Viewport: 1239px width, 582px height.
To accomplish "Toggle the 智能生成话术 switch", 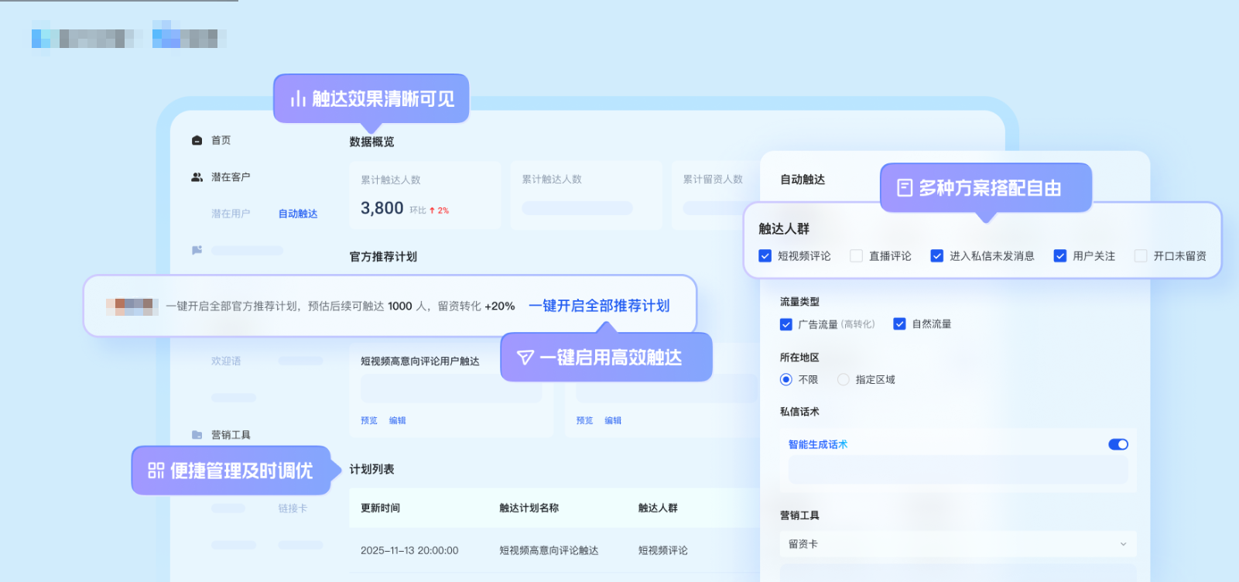I will 1118,444.
